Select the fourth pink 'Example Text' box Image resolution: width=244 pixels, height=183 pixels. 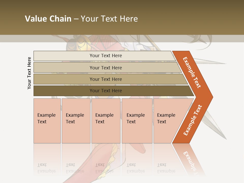(x=137, y=121)
